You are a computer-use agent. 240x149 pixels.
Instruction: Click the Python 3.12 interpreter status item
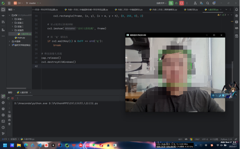[226, 139]
